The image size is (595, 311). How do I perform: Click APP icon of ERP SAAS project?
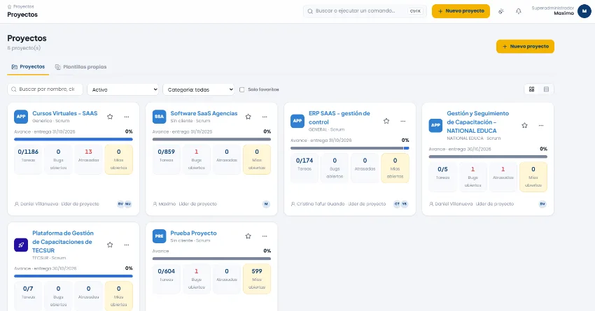click(297, 121)
